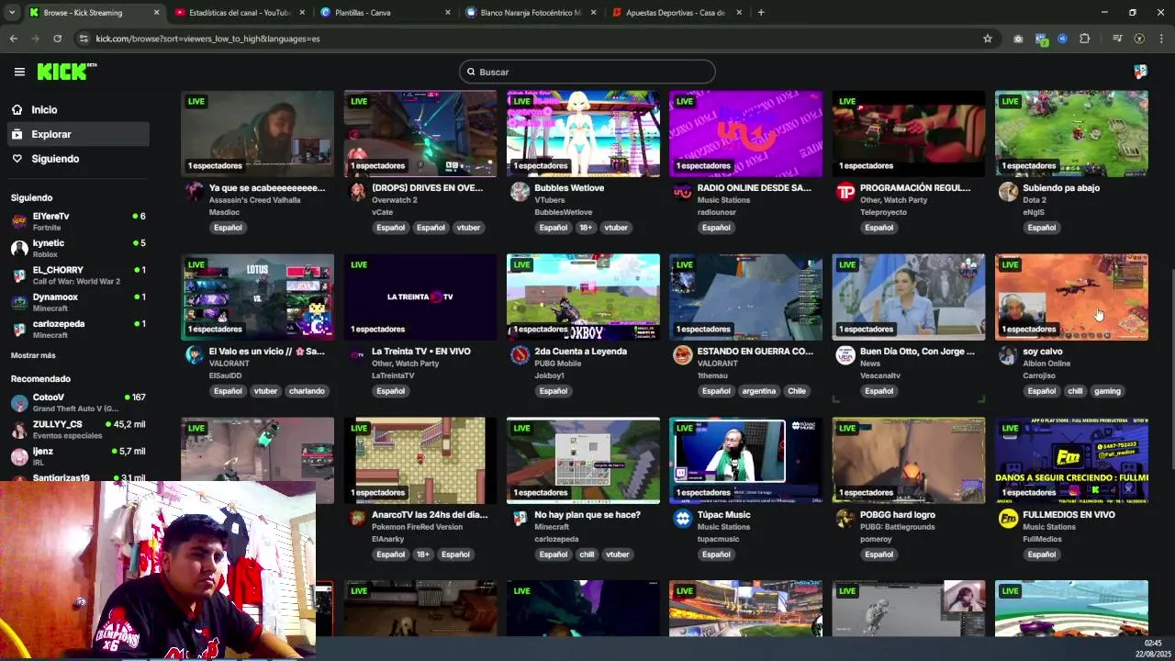The height and width of the screenshot is (661, 1175).
Task: Click gaming tag under soy calvo
Action: coord(1107,391)
